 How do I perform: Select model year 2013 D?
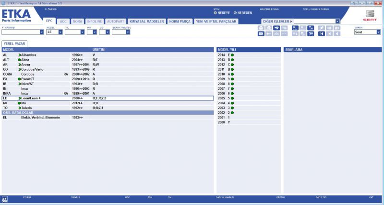[x=249, y=60]
